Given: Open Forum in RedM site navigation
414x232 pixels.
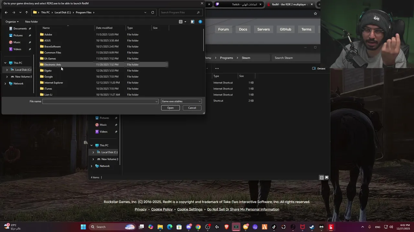Looking at the screenshot, I should [223, 29].
